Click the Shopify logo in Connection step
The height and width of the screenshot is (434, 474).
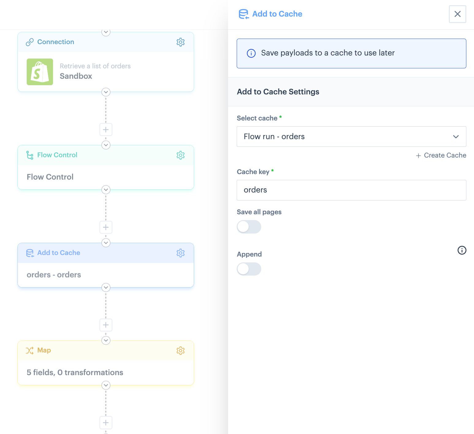(x=40, y=72)
